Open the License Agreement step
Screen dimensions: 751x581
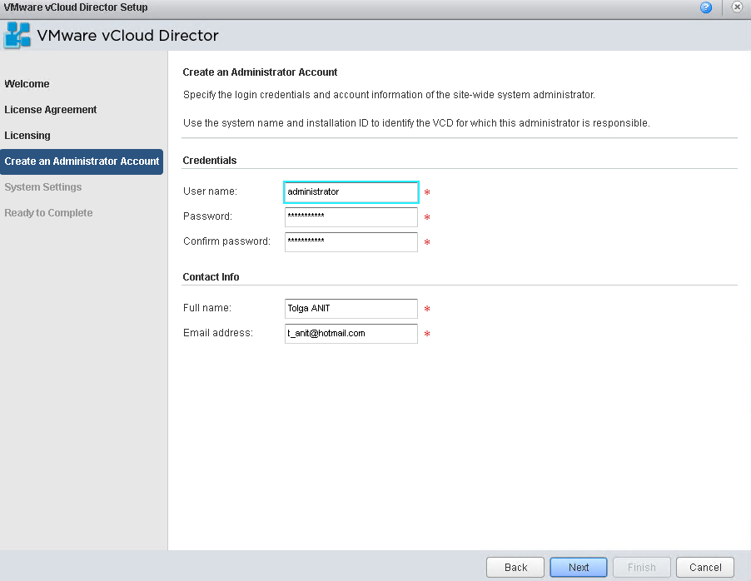tap(50, 110)
